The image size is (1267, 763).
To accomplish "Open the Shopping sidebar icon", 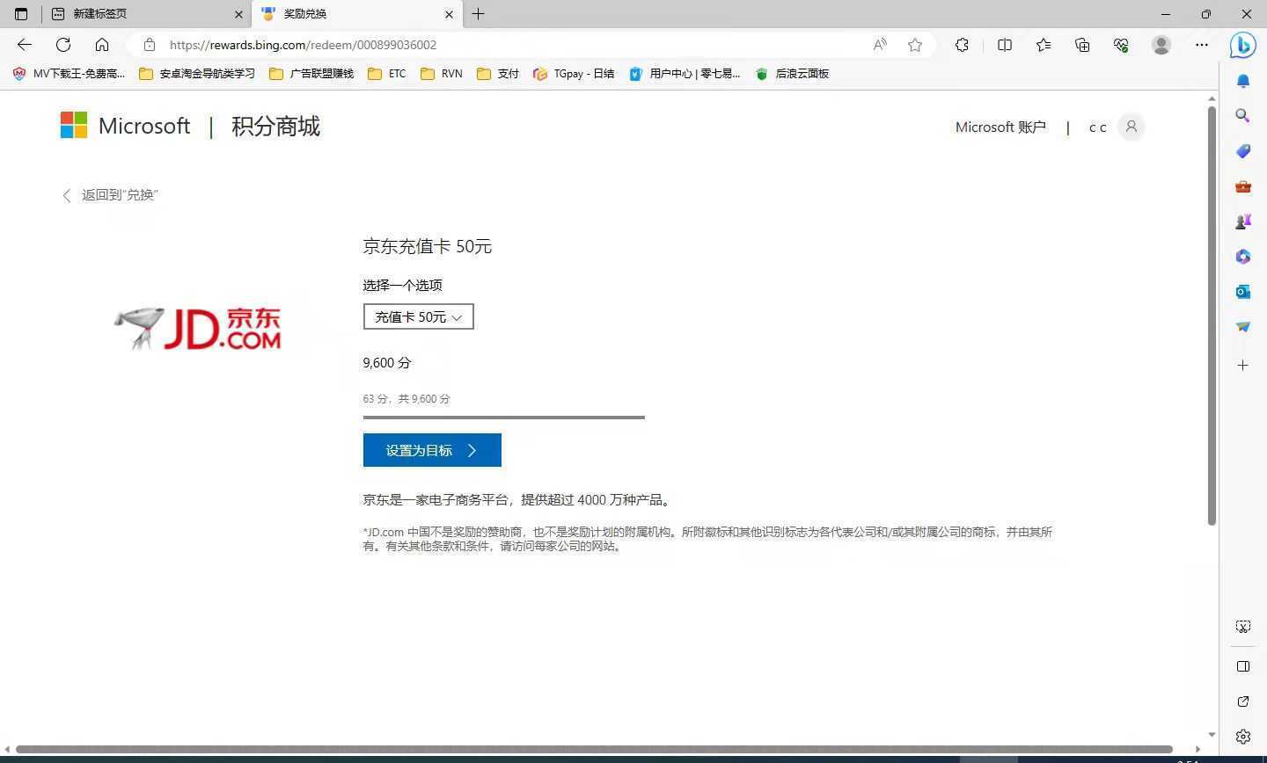I will [x=1242, y=151].
